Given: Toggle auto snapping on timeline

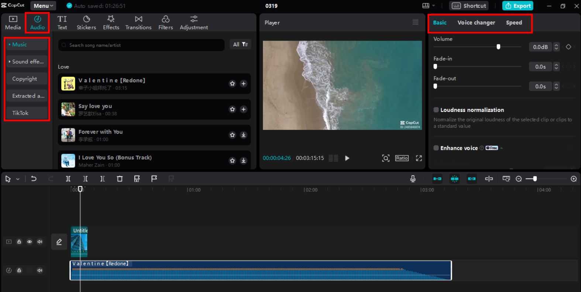Looking at the screenshot, I should tap(454, 179).
